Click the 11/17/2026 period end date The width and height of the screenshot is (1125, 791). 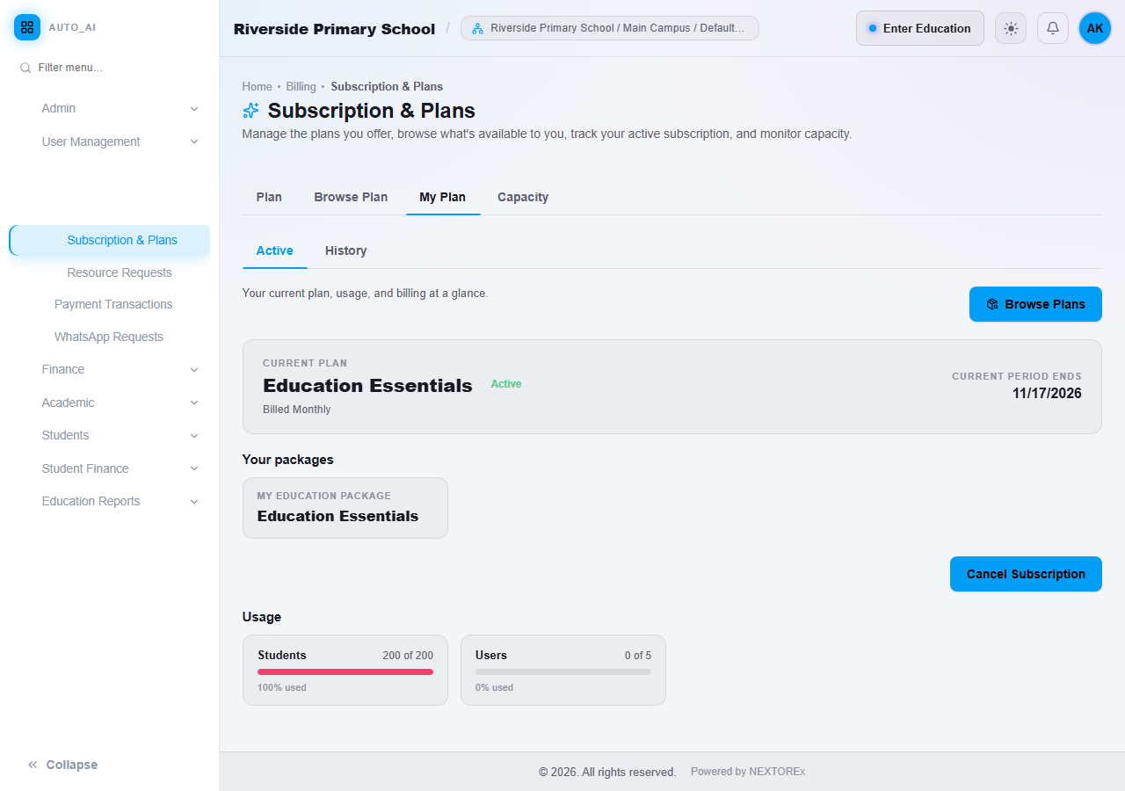coord(1047,394)
